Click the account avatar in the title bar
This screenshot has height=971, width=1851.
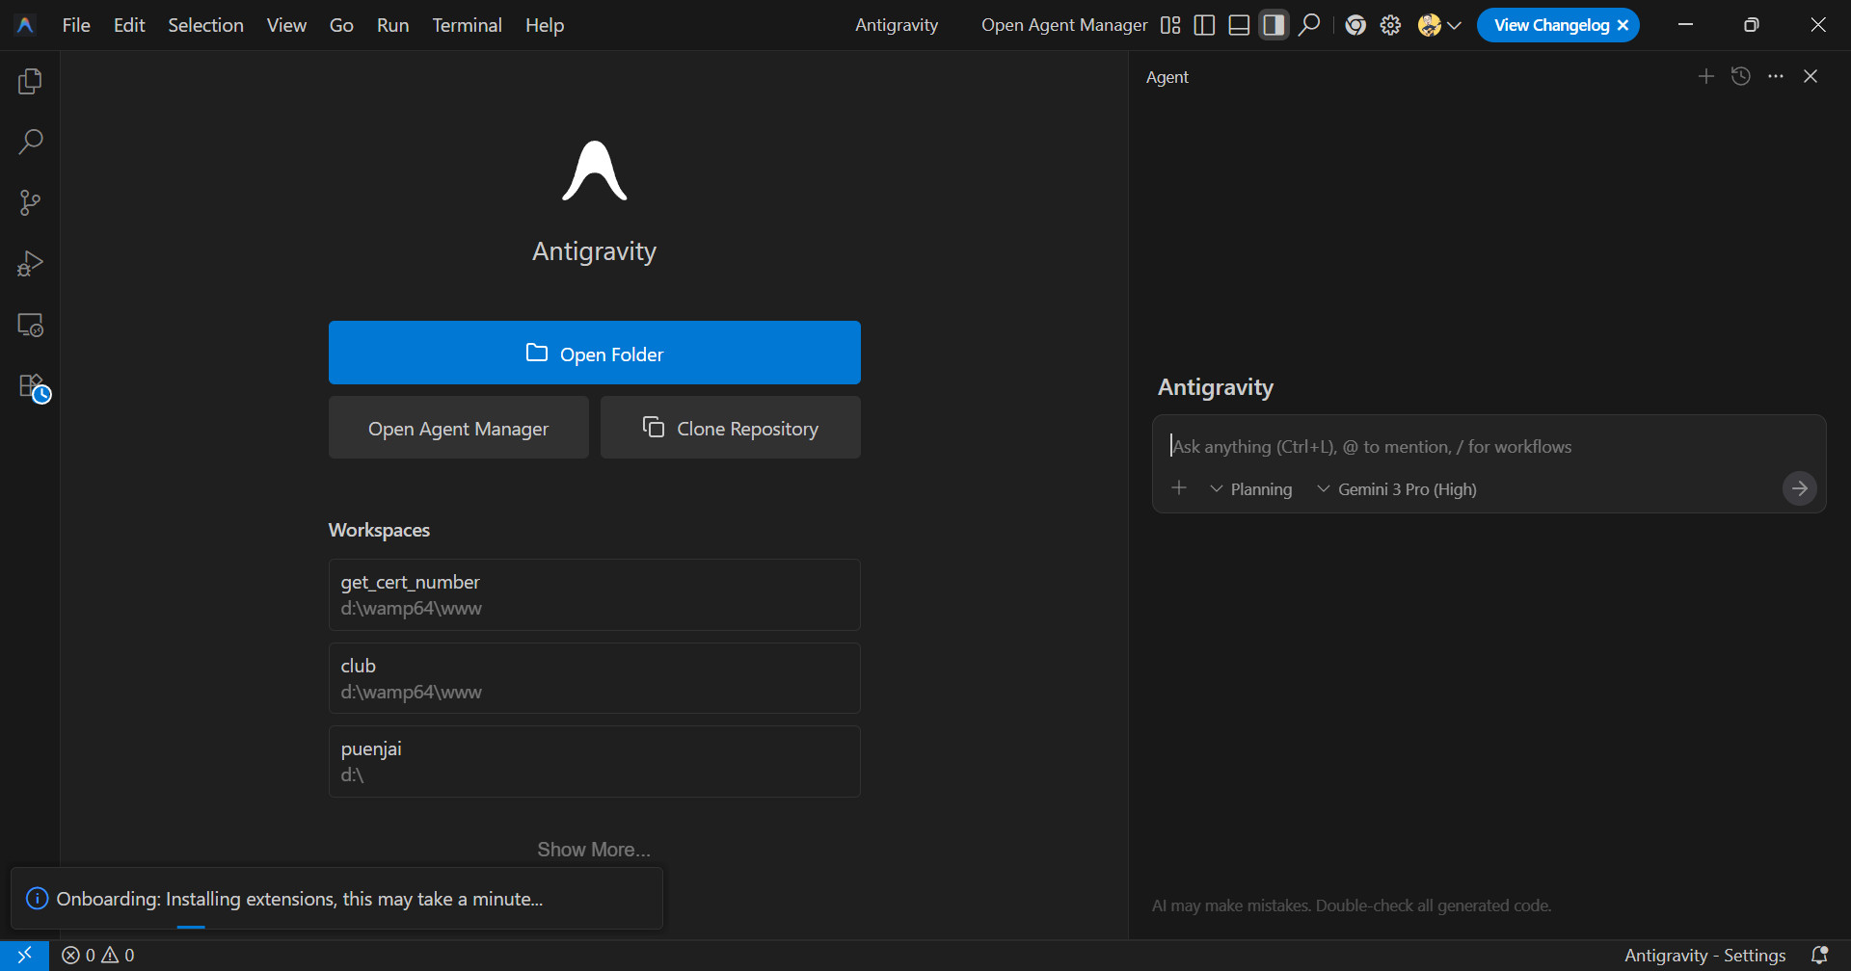pyautogui.click(x=1430, y=25)
